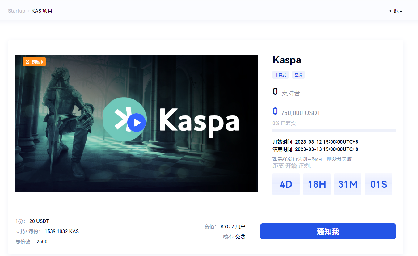
Task: Click the 非首发 tag
Action: coord(281,75)
